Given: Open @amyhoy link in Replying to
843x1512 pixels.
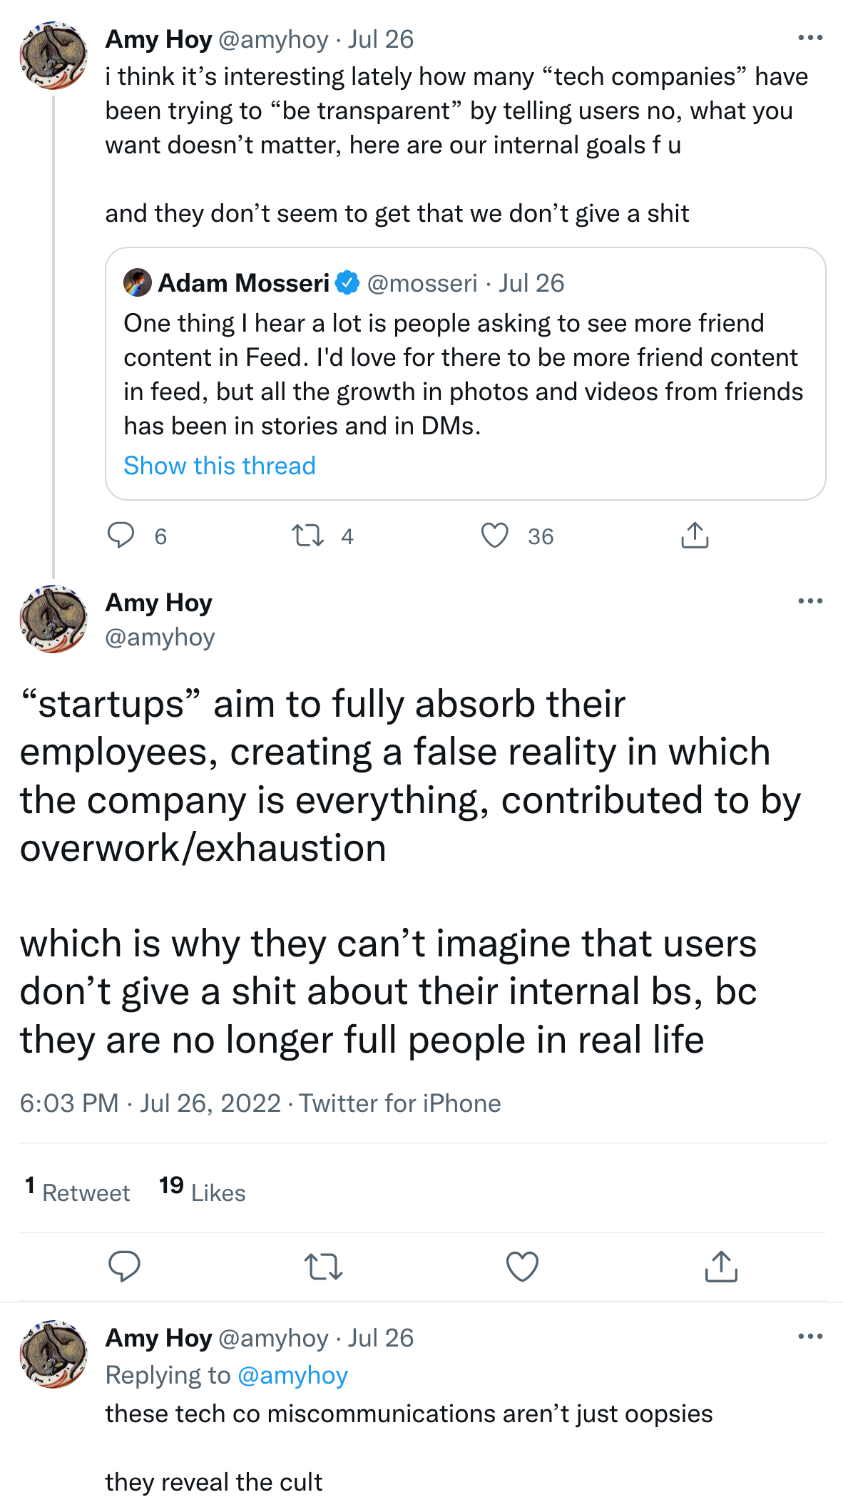Looking at the screenshot, I should [292, 1375].
